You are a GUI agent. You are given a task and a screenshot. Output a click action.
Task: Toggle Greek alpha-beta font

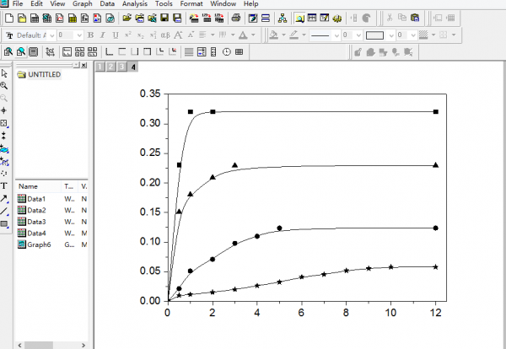coord(165,35)
